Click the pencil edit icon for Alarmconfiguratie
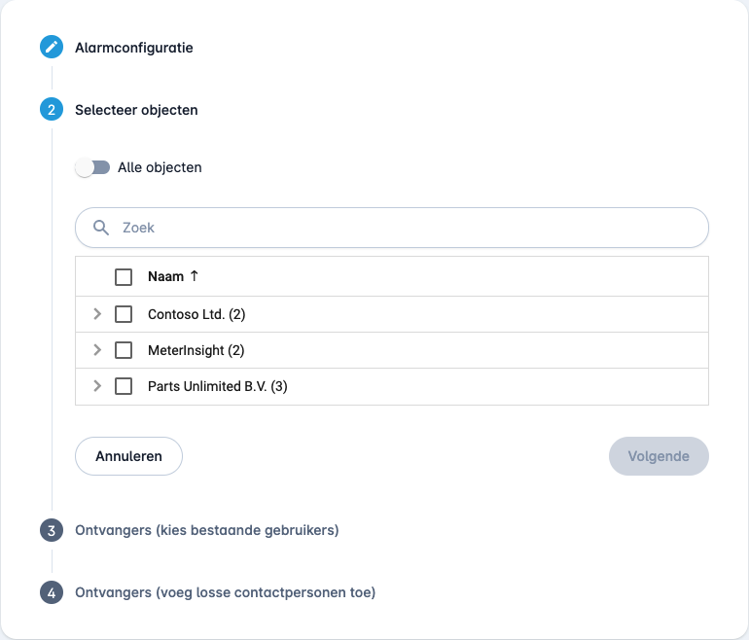 [52, 47]
